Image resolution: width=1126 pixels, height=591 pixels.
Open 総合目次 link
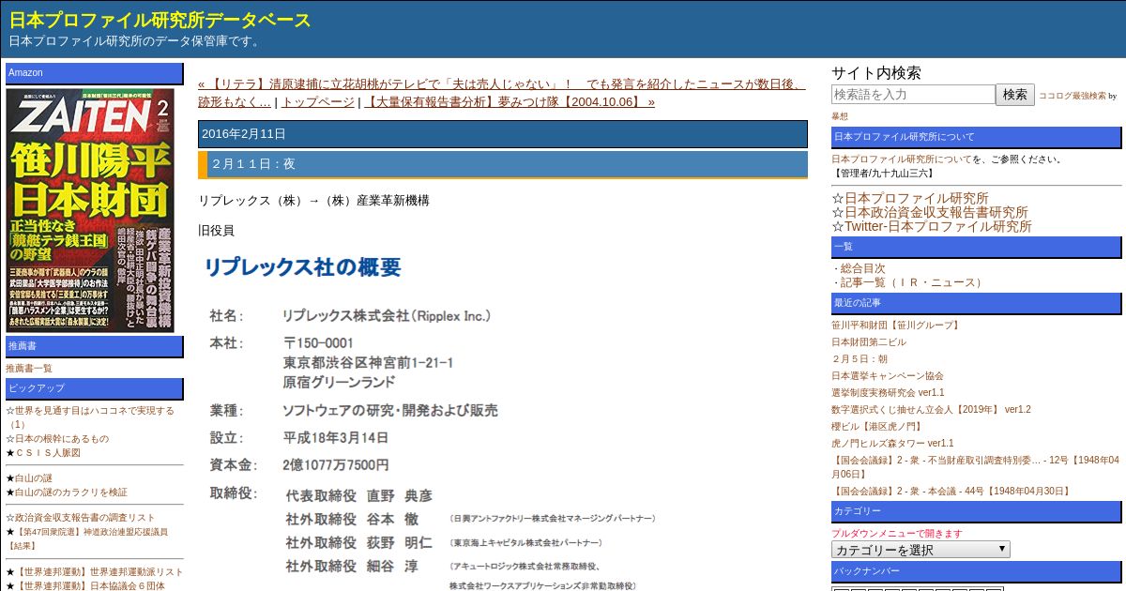(x=862, y=268)
